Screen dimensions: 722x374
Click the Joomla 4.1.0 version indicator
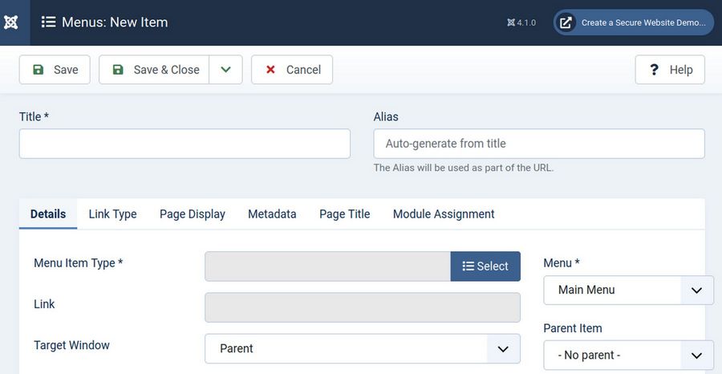[x=521, y=22]
